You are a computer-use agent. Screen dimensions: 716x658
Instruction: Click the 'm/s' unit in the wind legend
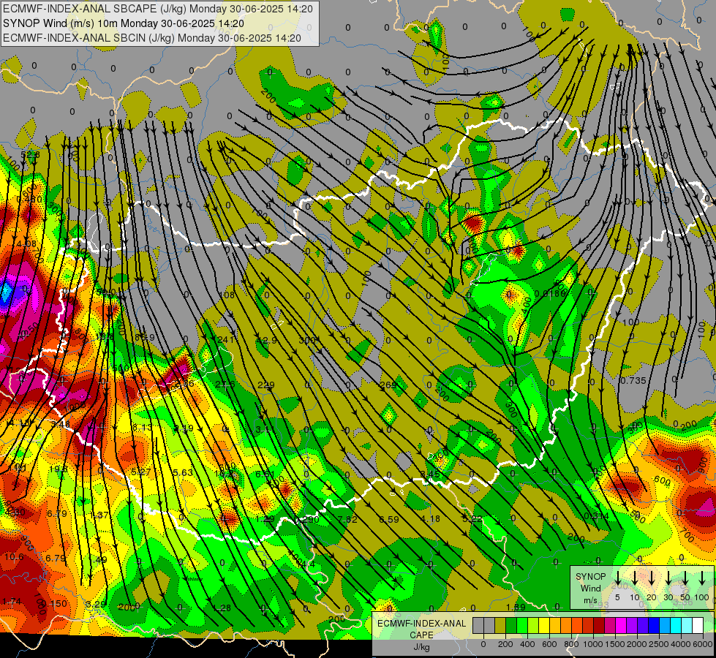point(590,600)
